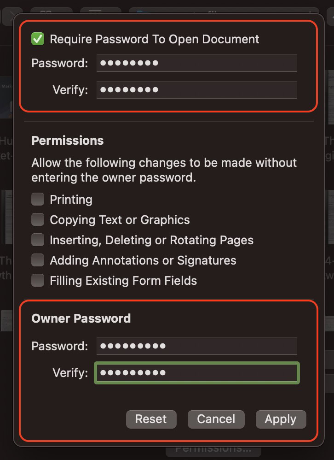Image resolution: width=334 pixels, height=460 pixels.
Task: Enable Adding Annotations or Signatures
Action: click(x=38, y=260)
